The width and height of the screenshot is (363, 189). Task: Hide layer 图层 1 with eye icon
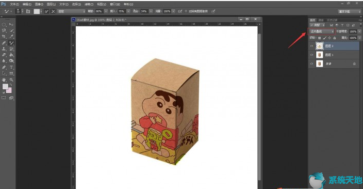311,55
